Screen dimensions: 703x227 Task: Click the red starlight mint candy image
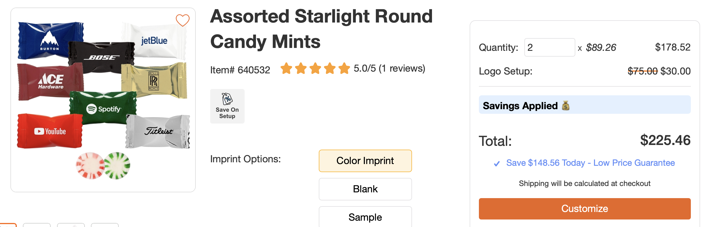[90, 166]
